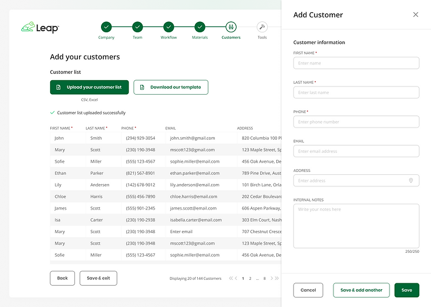Jump to last page of customers

(x=276, y=278)
